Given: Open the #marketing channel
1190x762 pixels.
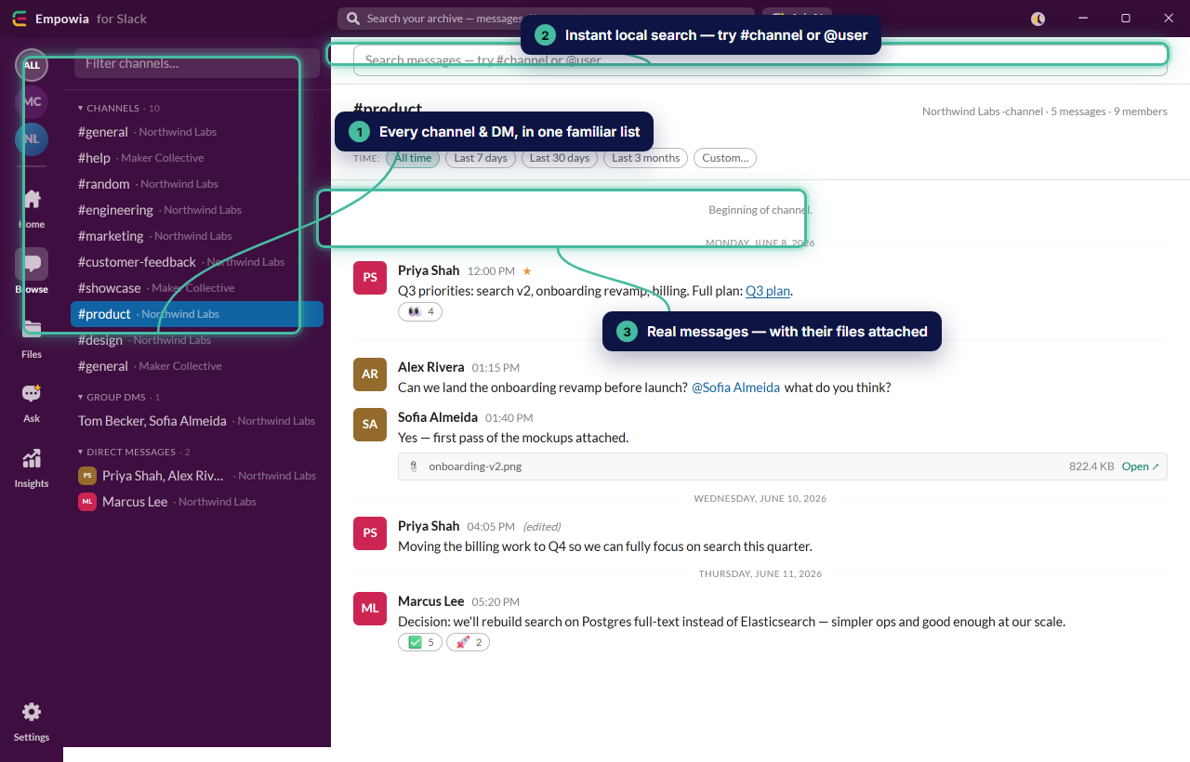Looking at the screenshot, I should [x=197, y=236].
